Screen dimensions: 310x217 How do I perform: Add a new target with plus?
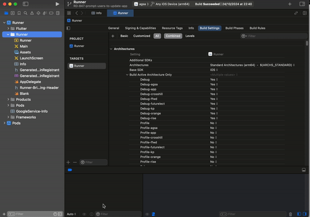68,162
